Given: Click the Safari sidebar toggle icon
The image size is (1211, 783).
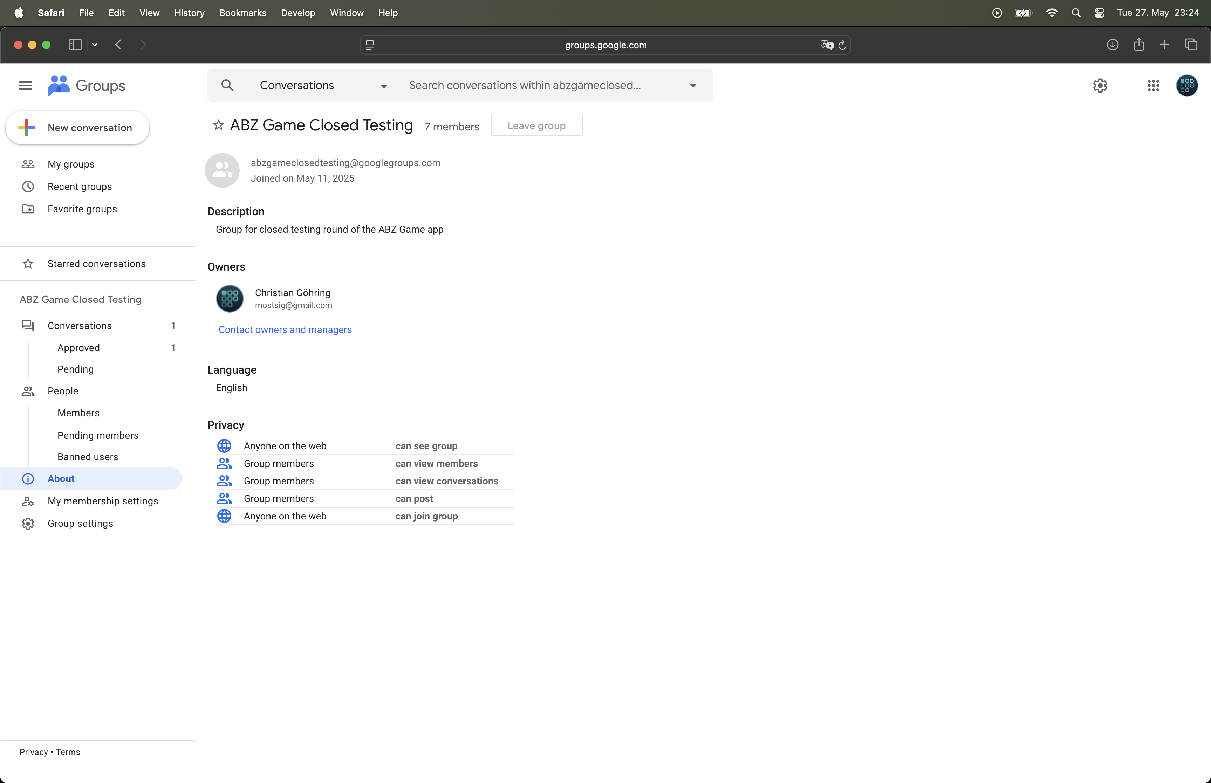Looking at the screenshot, I should coord(75,45).
